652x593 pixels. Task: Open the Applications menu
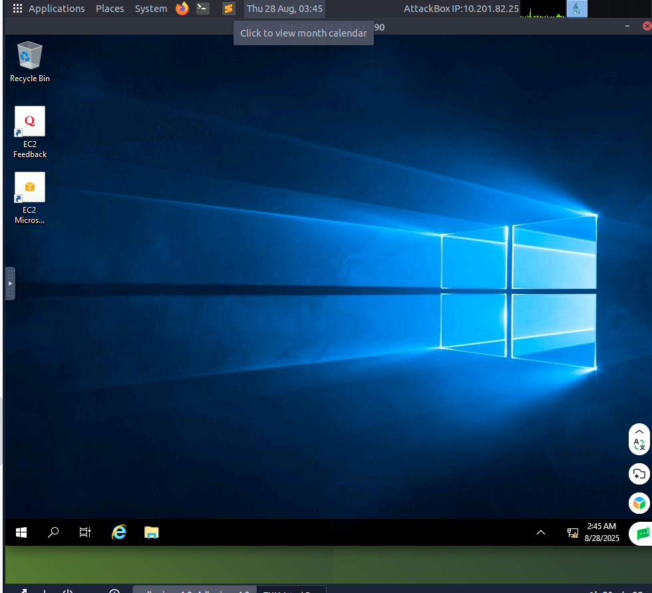[x=57, y=8]
